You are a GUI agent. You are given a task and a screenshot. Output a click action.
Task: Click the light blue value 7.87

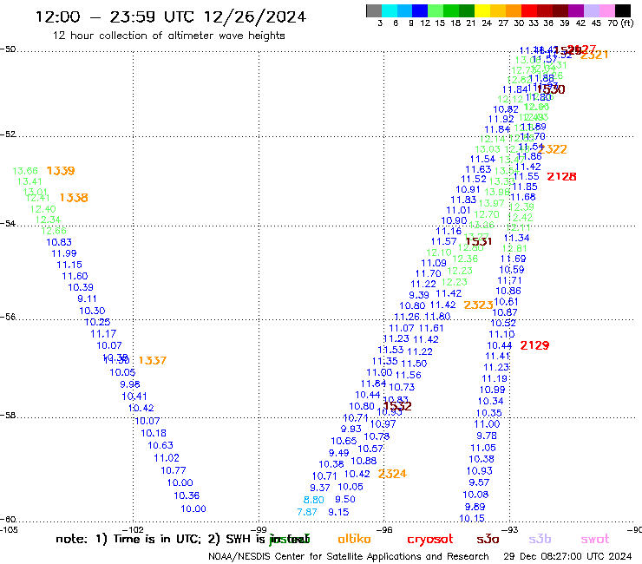pos(307,512)
